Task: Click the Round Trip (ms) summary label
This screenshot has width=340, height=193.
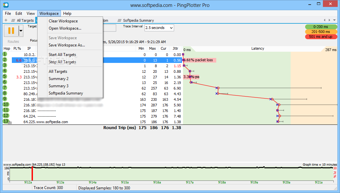Action: 120,128
